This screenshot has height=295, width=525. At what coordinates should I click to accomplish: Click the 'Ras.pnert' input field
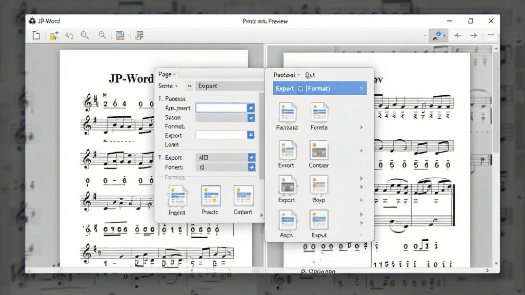(x=221, y=108)
